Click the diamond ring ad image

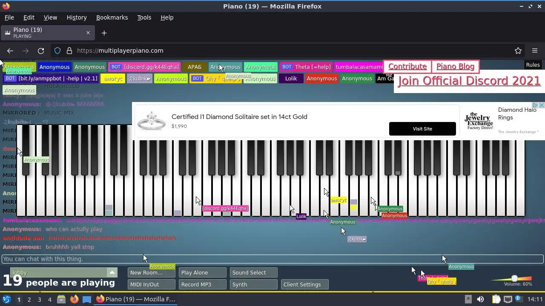[x=151, y=120]
